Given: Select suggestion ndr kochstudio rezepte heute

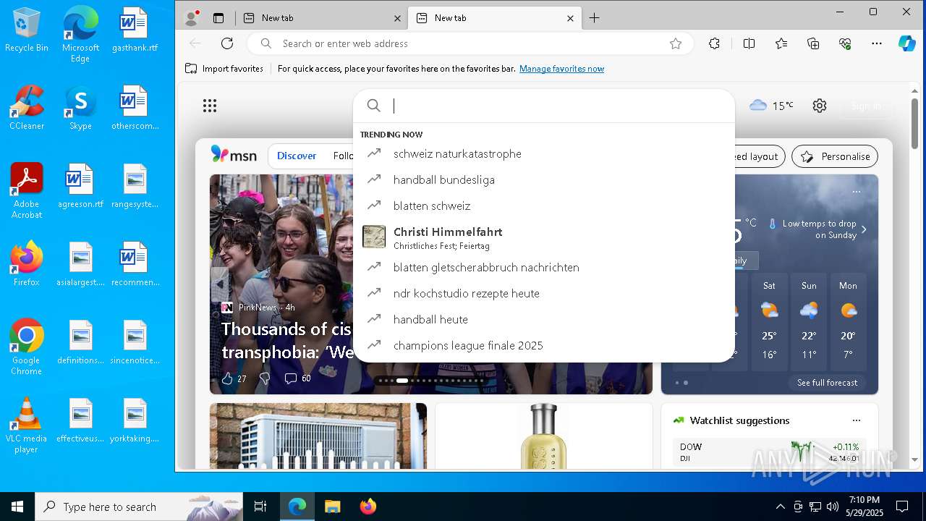Looking at the screenshot, I should 544,293.
